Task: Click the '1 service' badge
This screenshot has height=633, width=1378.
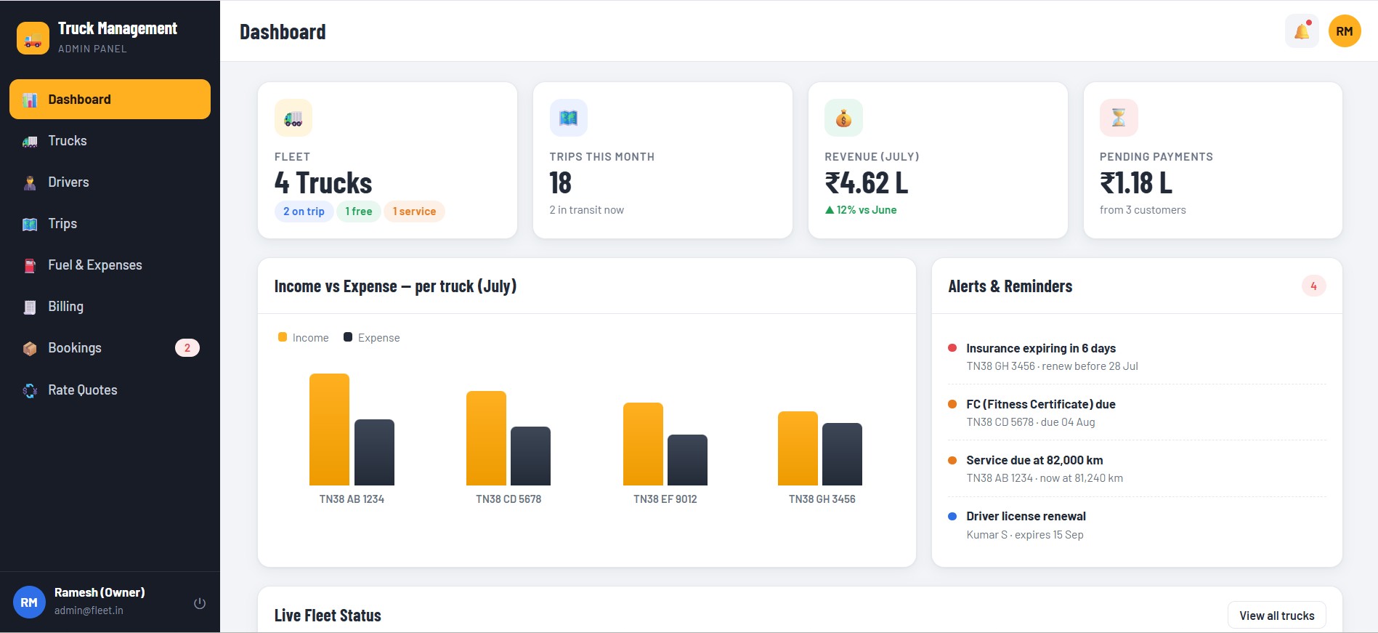Action: coord(414,211)
